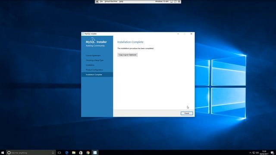
Task: Click the taskbar clock and date
Action: click(264, 152)
